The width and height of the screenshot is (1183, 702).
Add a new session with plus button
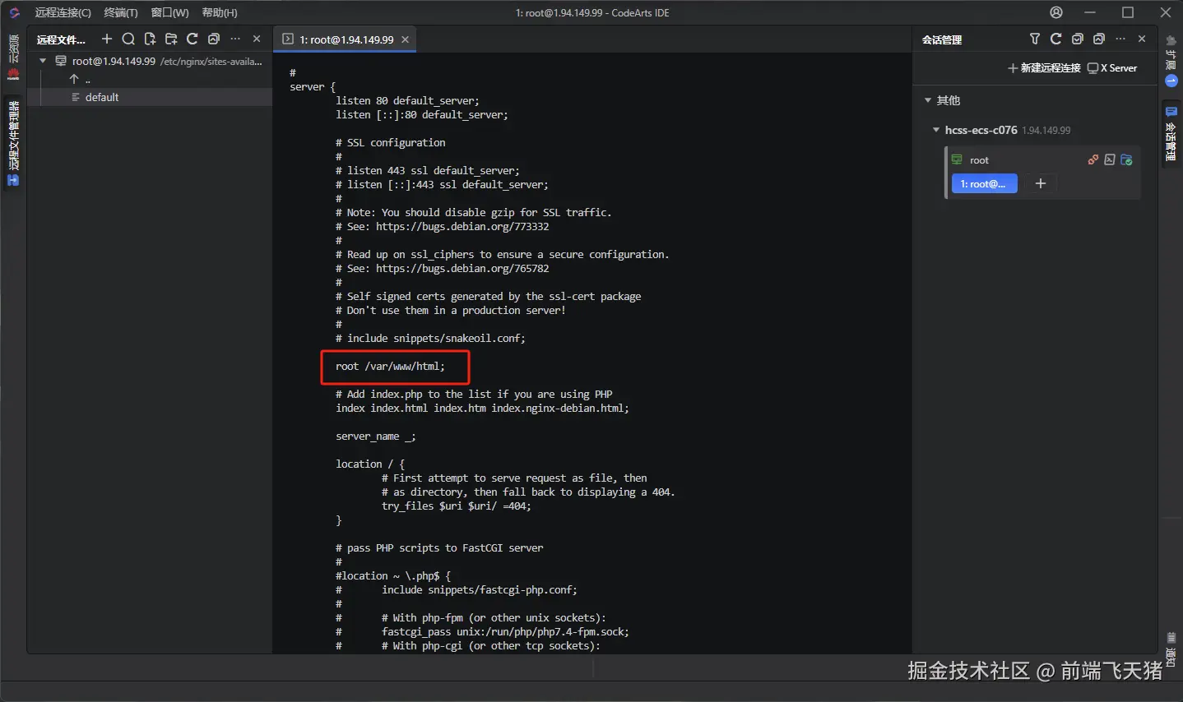(1040, 184)
